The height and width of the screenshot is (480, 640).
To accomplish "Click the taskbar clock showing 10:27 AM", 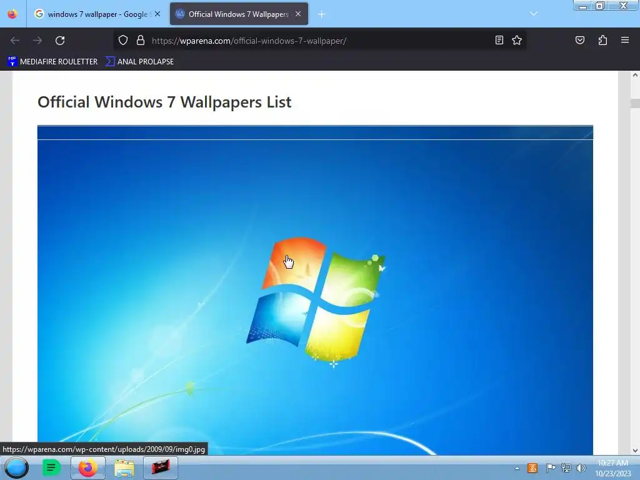I will pyautogui.click(x=613, y=468).
